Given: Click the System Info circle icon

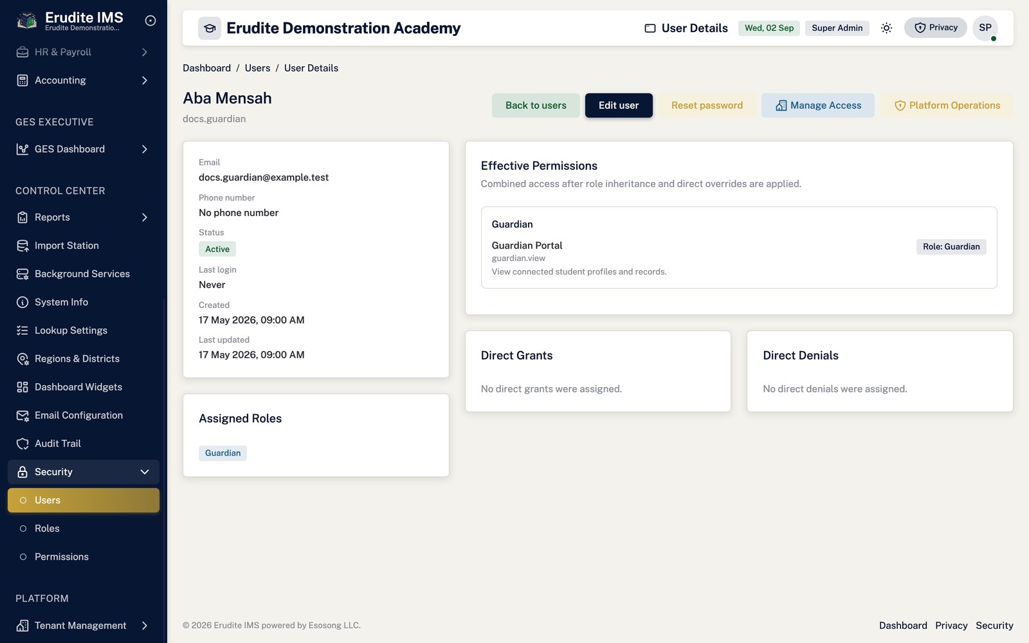Looking at the screenshot, I should point(23,302).
